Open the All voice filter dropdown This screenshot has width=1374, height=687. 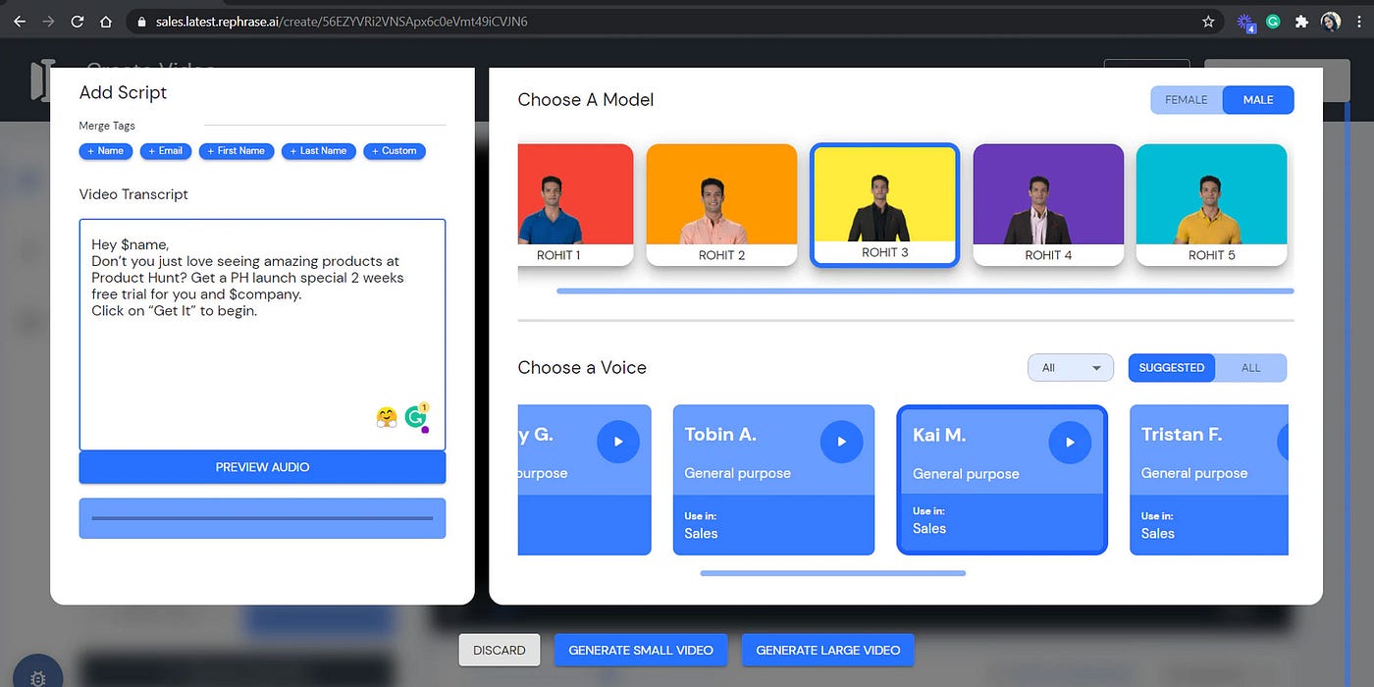coord(1070,368)
